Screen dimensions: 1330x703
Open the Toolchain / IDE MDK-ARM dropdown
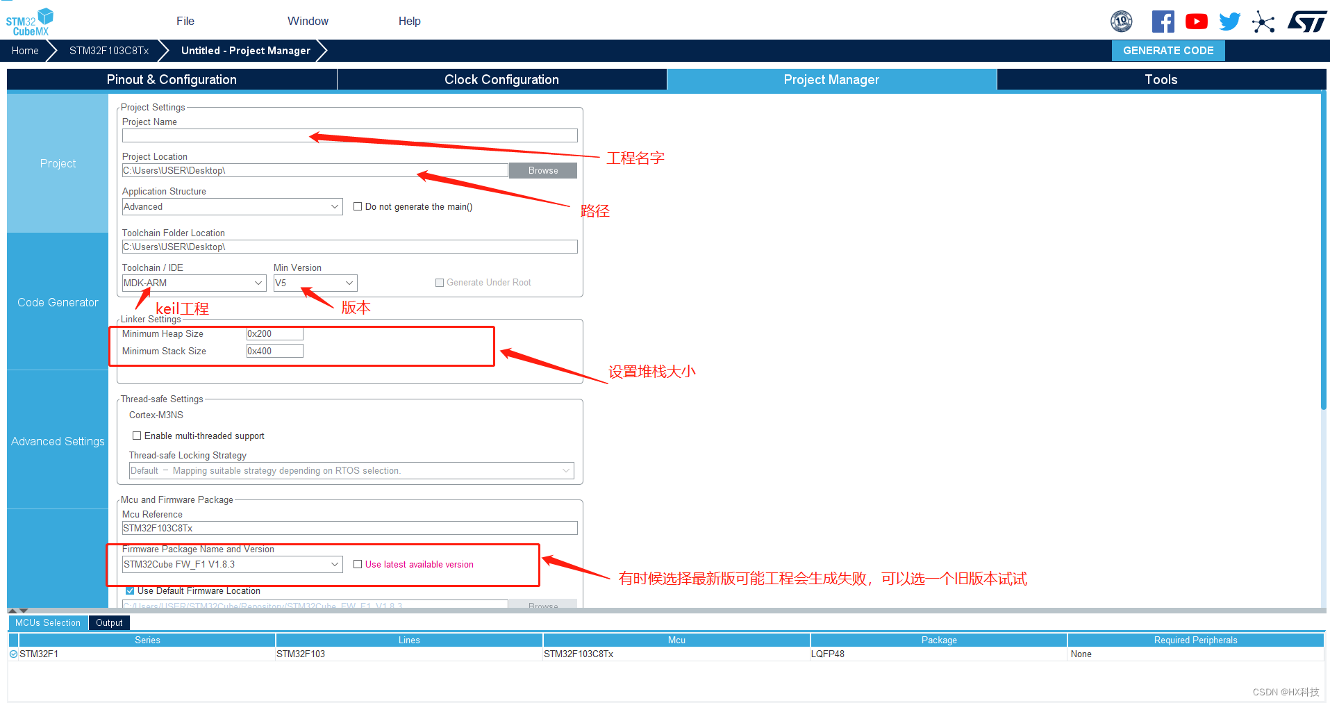(x=194, y=283)
